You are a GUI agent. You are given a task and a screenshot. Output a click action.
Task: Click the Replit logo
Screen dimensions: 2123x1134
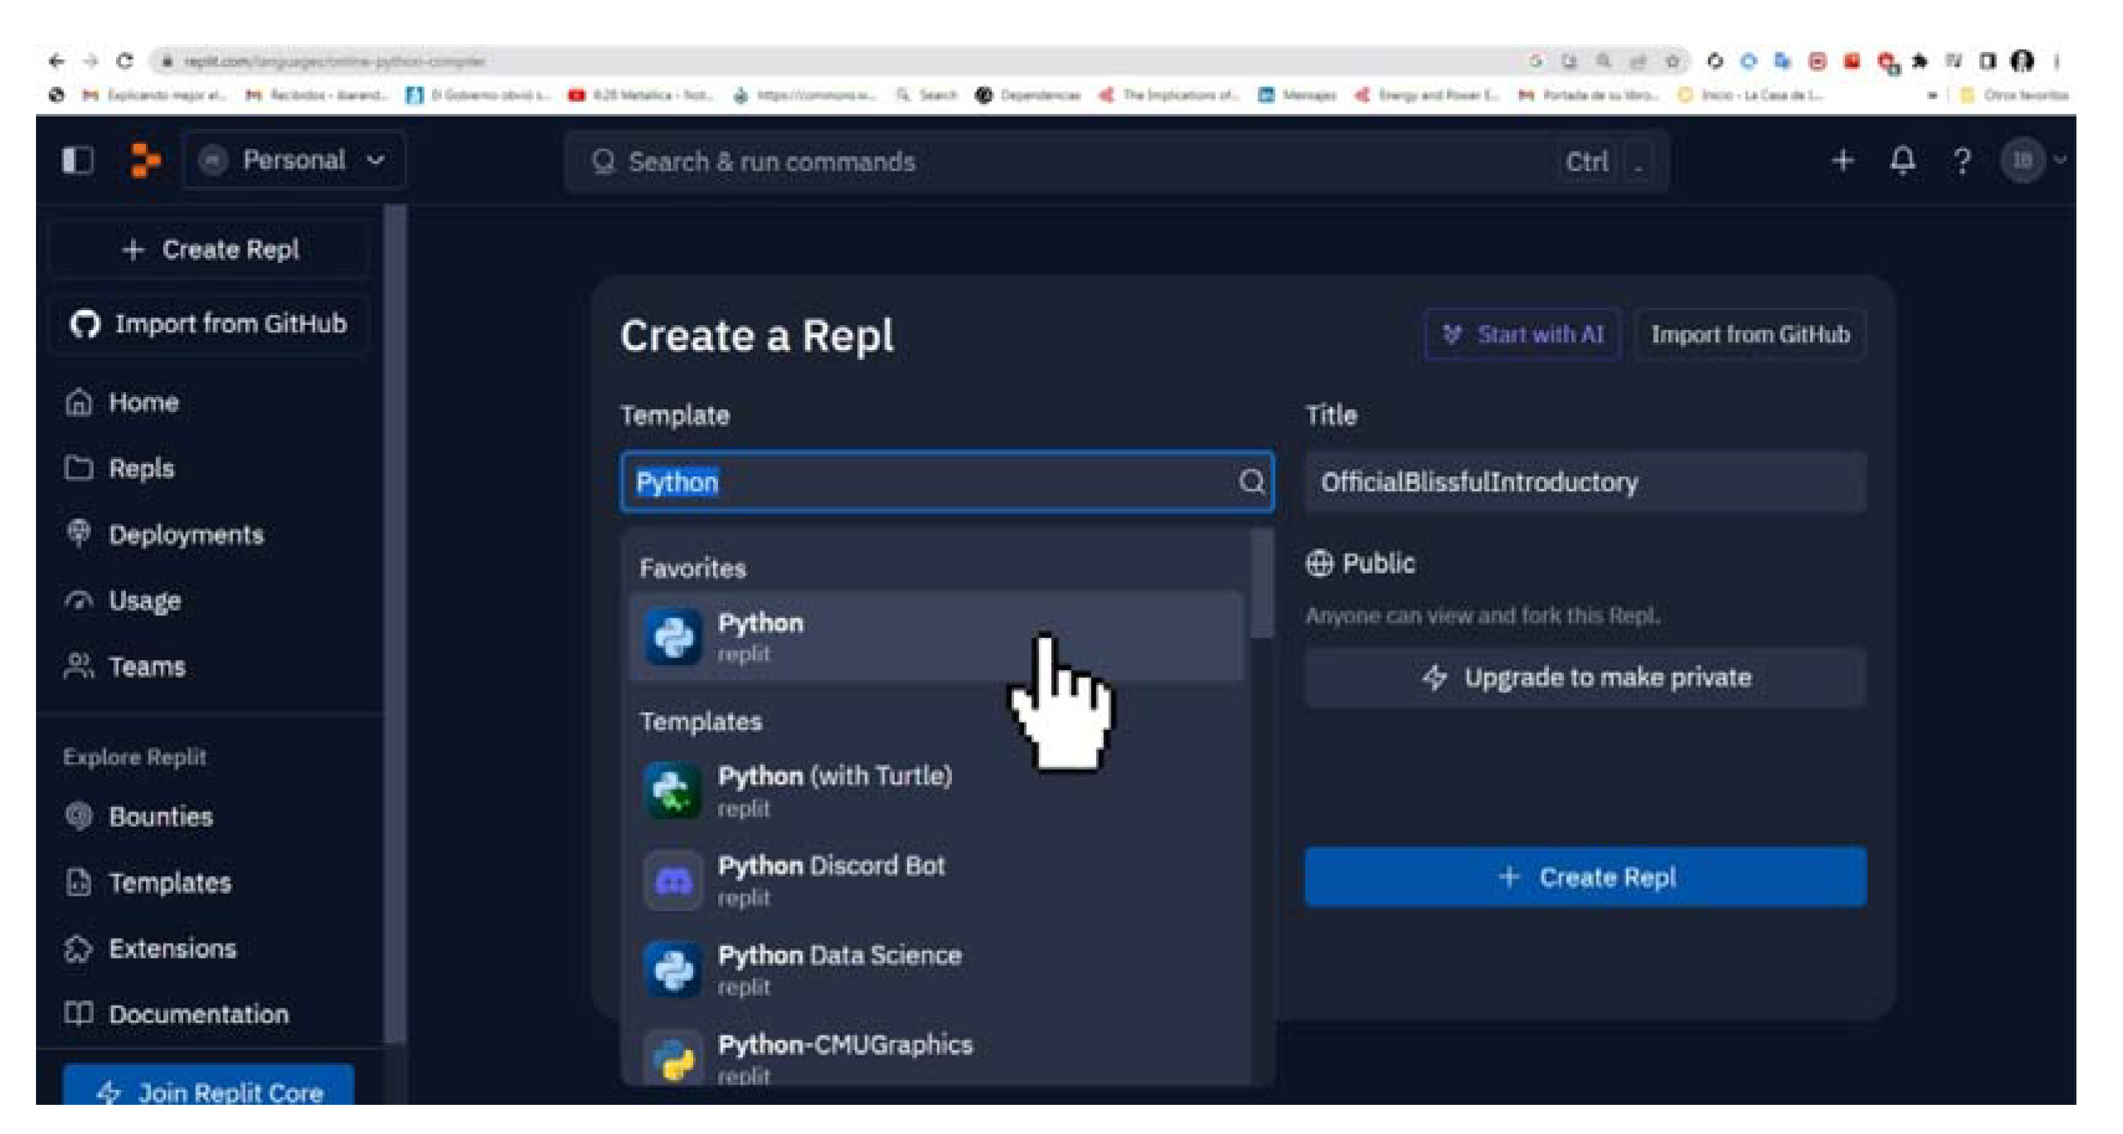pos(146,160)
